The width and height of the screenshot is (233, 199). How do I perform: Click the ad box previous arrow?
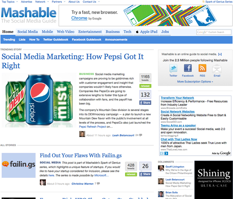click(x=162, y=153)
